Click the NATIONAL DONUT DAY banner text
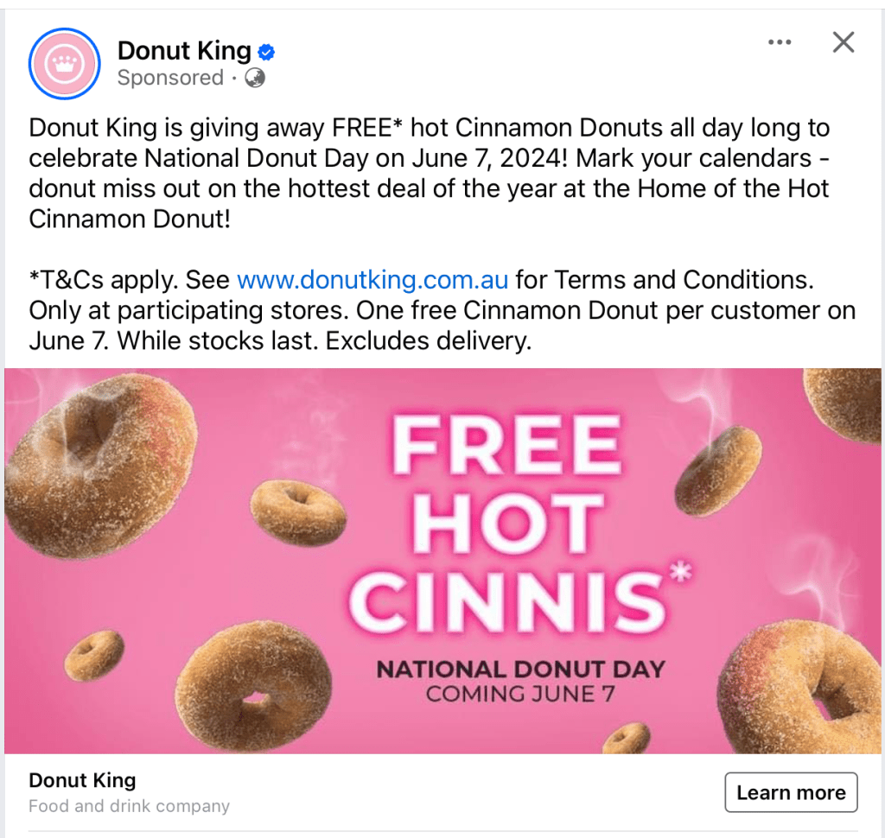This screenshot has height=838, width=885. point(520,669)
